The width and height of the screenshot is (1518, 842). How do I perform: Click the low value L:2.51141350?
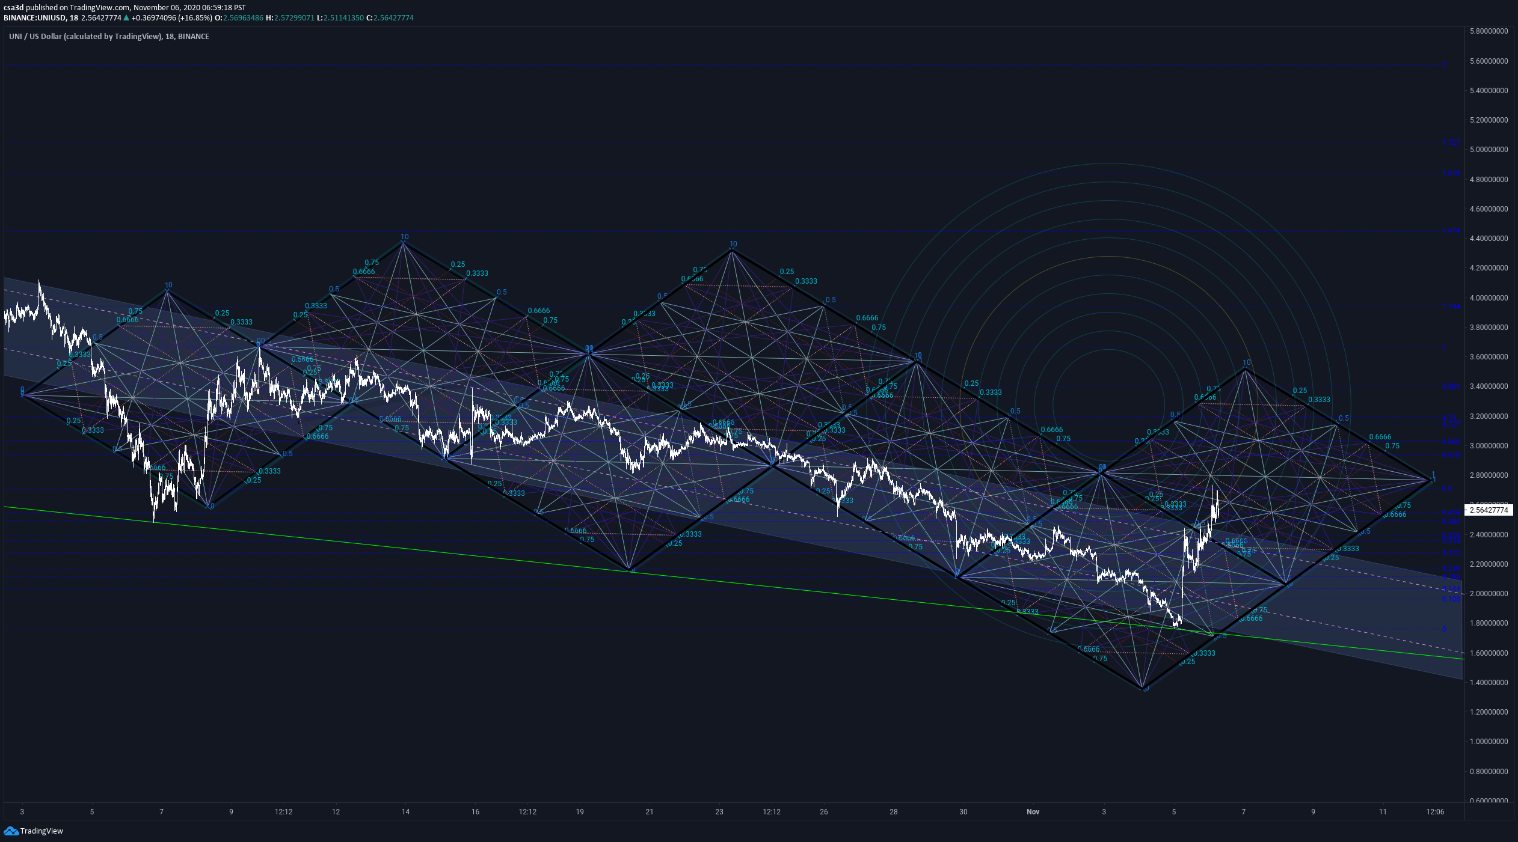click(x=340, y=18)
